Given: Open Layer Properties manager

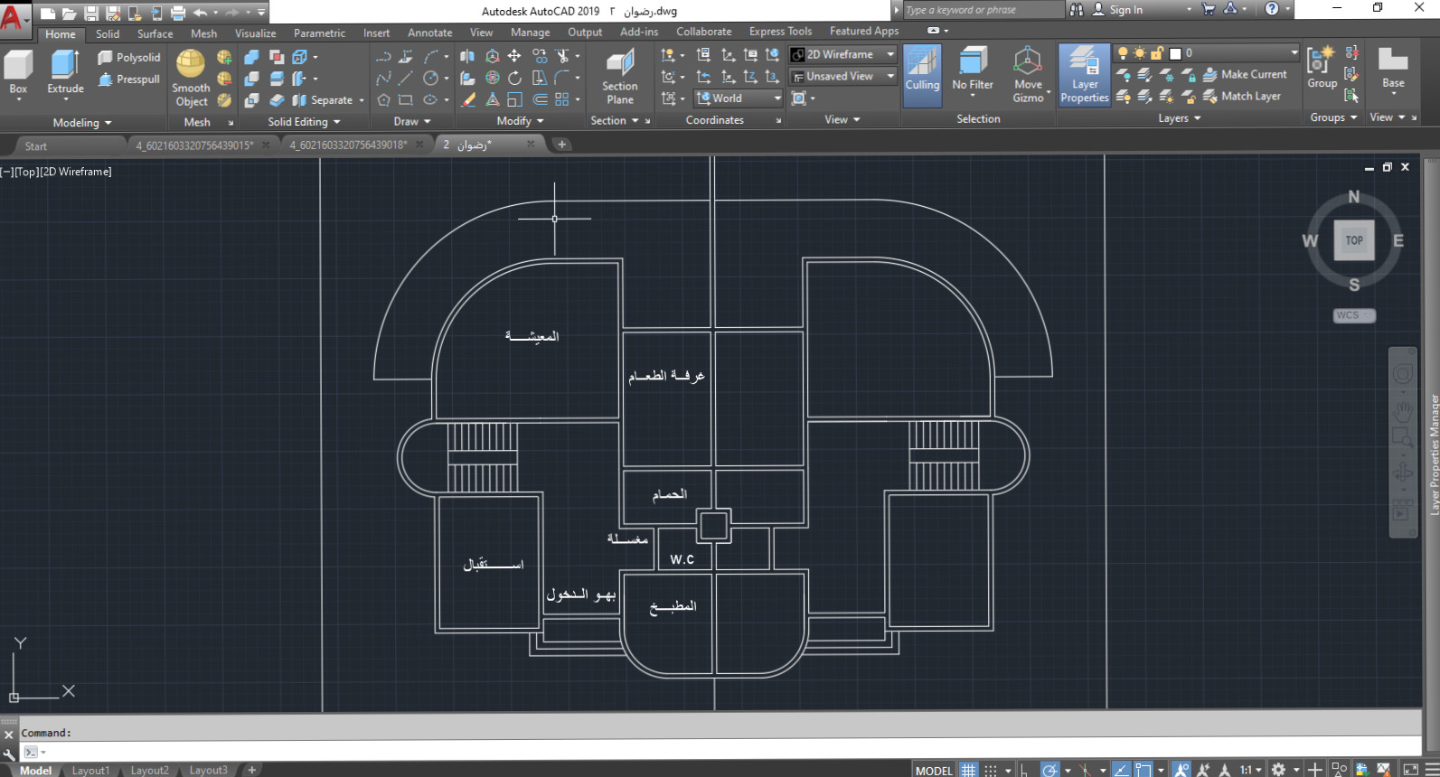Looking at the screenshot, I should coord(1084,75).
